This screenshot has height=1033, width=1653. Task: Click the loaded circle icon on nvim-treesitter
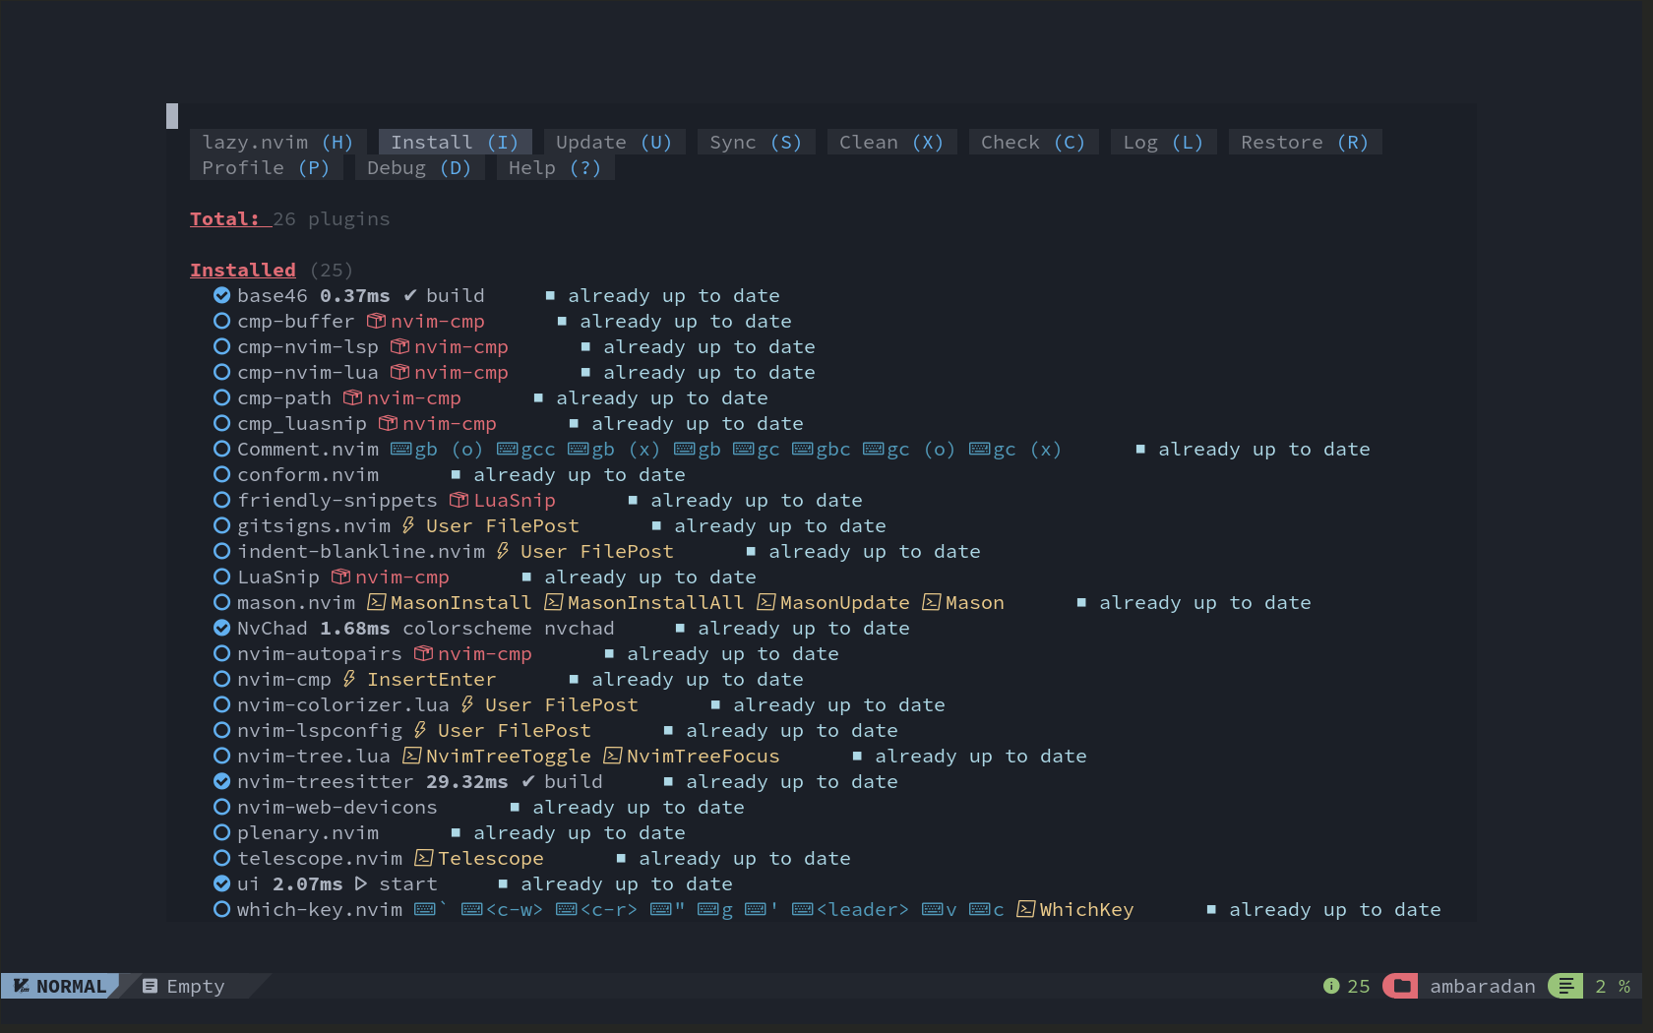[x=221, y=781]
